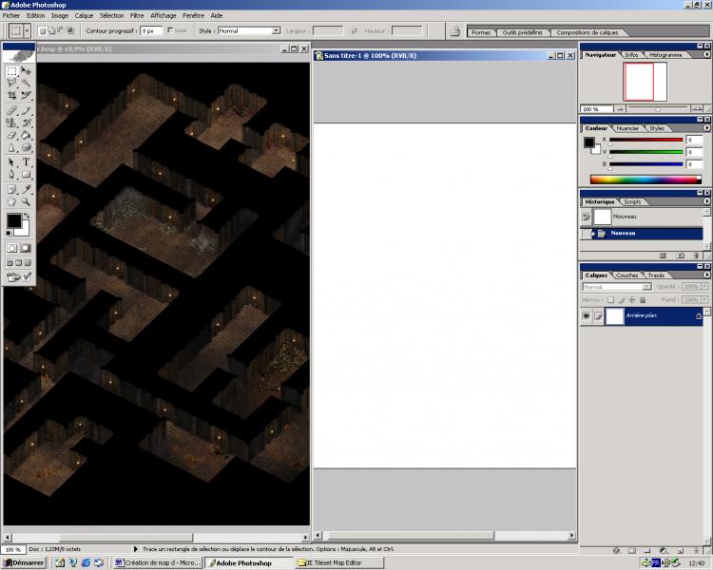Open the Historique panel flyout menu arrow
The height and width of the screenshot is (570, 713).
tap(706, 201)
